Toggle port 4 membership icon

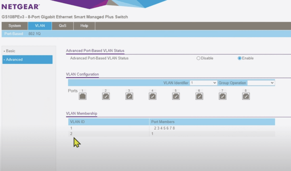point(152,96)
